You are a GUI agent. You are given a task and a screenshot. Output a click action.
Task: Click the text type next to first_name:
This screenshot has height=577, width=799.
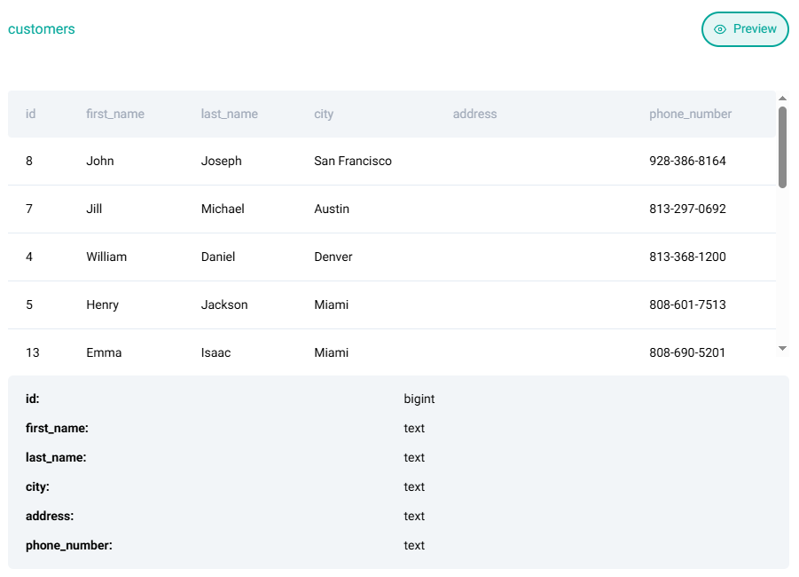(414, 428)
